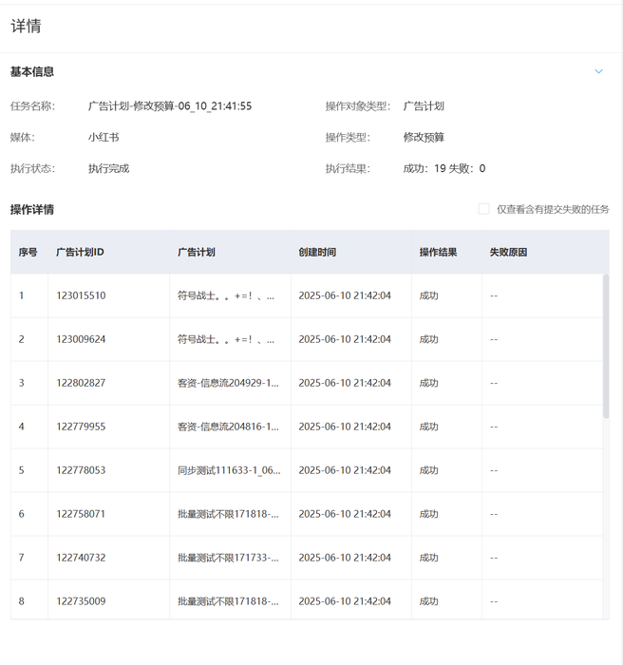Click the 成功：19 失败：0 result text
Screen dimensions: 623x665
[x=444, y=168]
